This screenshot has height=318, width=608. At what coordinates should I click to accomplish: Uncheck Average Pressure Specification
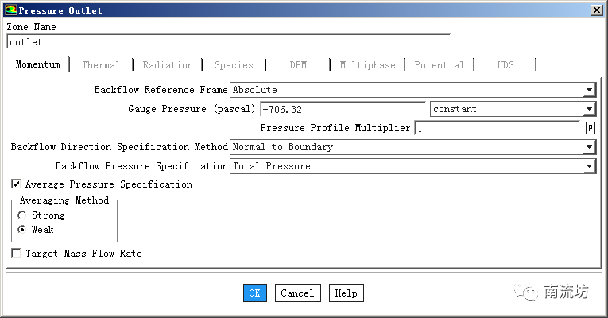[x=16, y=184]
